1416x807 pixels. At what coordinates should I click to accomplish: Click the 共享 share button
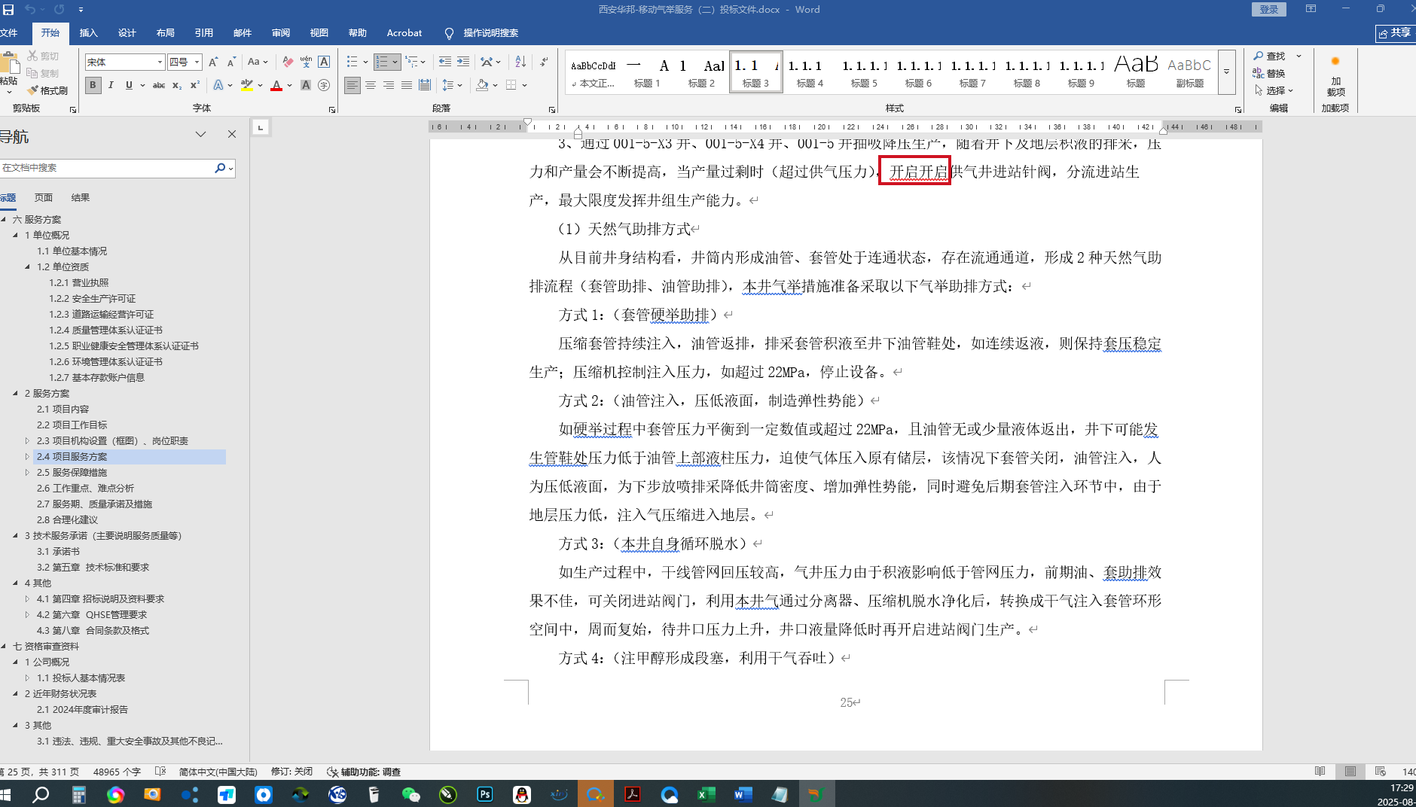pyautogui.click(x=1396, y=33)
